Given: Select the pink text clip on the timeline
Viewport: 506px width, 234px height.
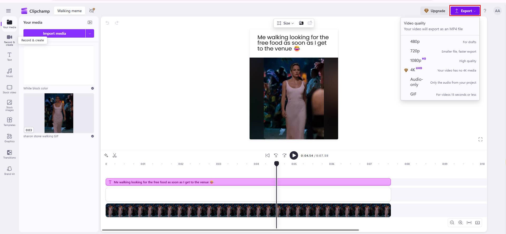Looking at the screenshot, I should tap(248, 182).
